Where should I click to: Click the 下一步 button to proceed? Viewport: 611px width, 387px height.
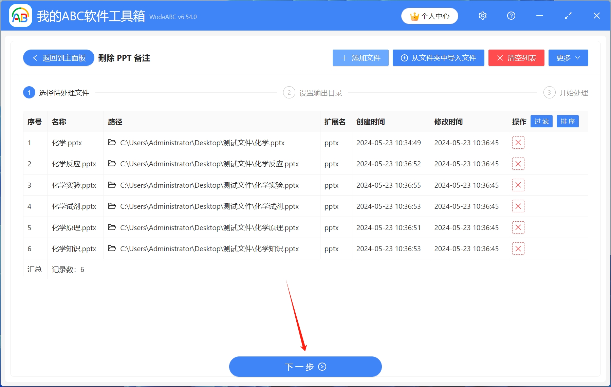click(x=305, y=367)
